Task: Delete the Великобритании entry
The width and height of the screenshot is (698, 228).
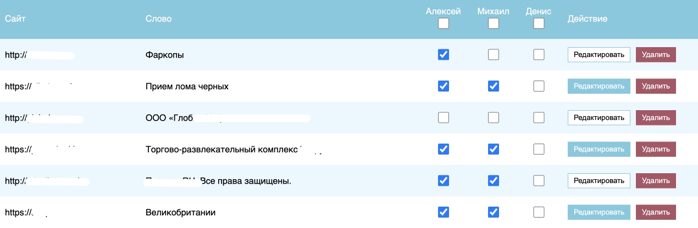Action: (x=656, y=212)
